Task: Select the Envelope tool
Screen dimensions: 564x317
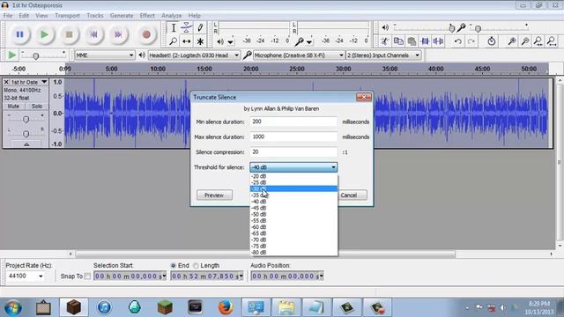Action: click(x=186, y=27)
